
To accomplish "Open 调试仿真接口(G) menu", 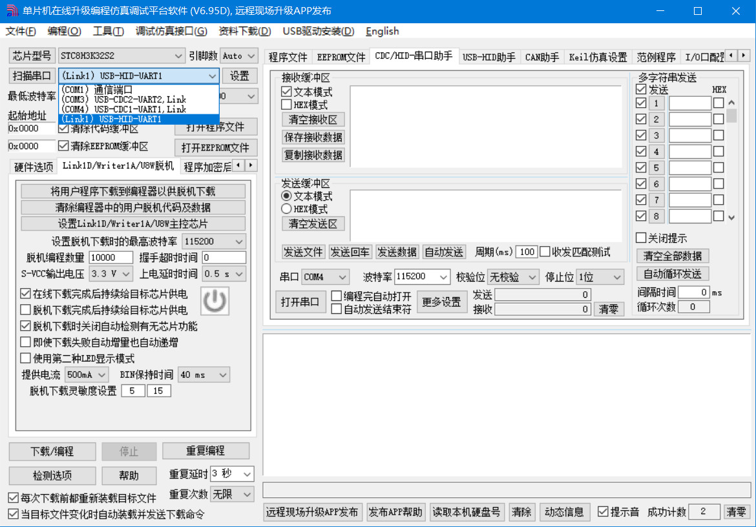I will click(x=171, y=31).
